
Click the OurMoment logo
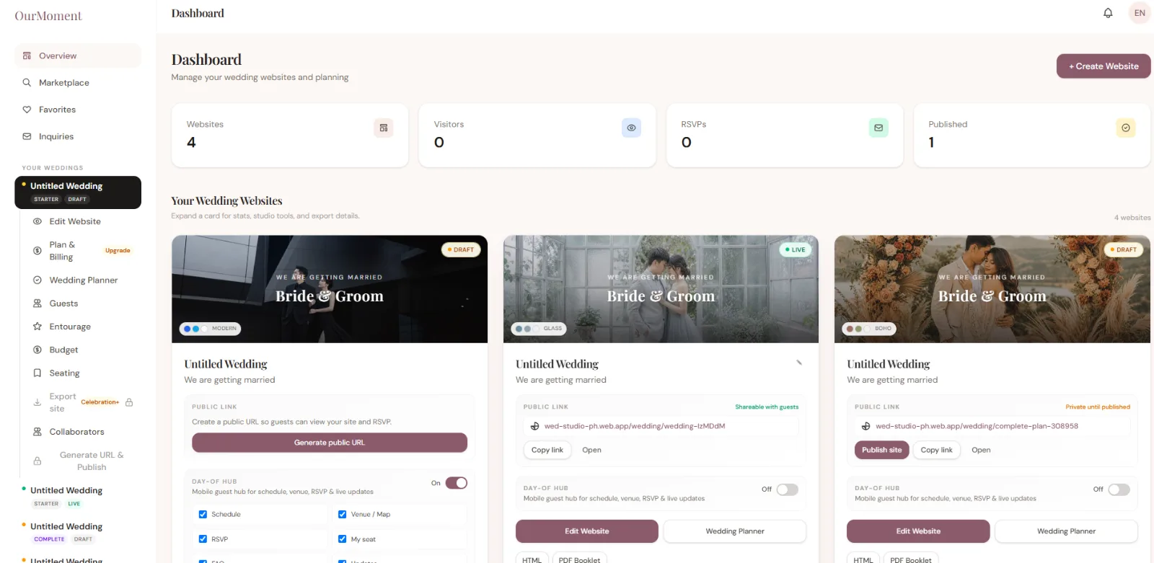pos(48,16)
